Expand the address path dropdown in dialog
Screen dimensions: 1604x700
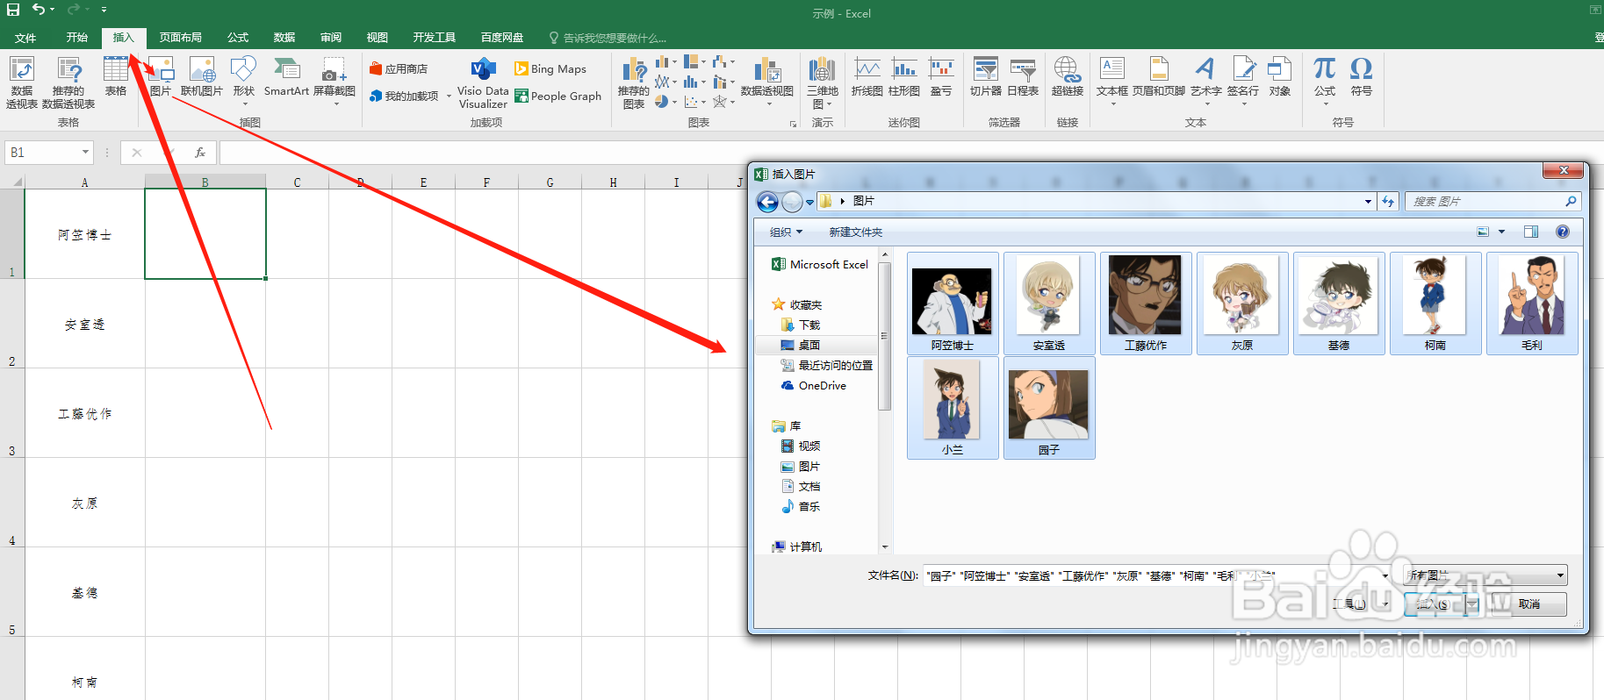coord(1368,202)
